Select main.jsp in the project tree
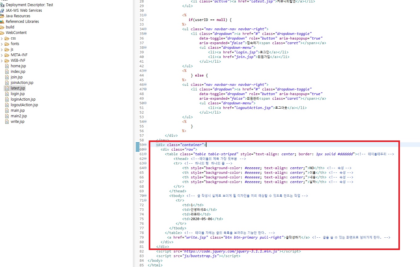 [x=18, y=111]
